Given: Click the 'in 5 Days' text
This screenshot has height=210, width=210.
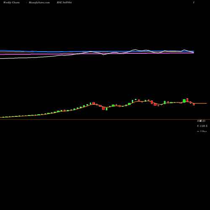Looking at the screenshot, I should [202, 131].
